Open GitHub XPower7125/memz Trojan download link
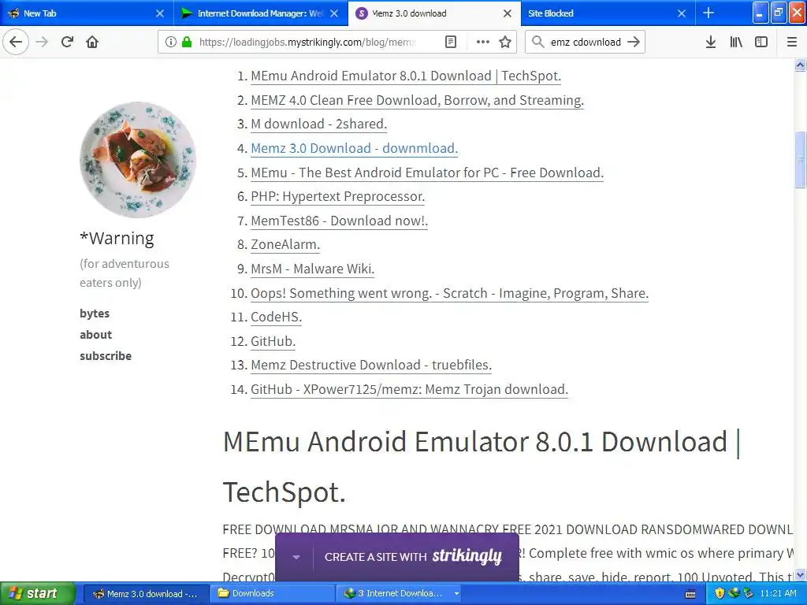This screenshot has height=605, width=807. pyautogui.click(x=409, y=389)
